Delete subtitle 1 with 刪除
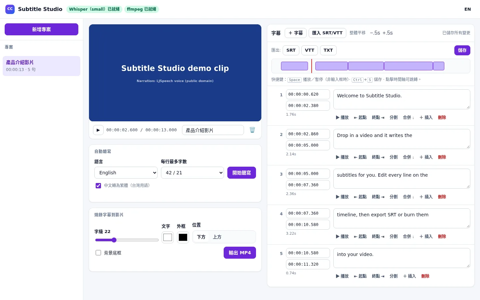The height and width of the screenshot is (300, 480). pyautogui.click(x=442, y=117)
